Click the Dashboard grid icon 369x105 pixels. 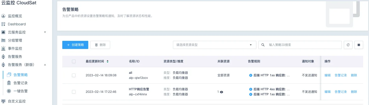tap(3, 24)
